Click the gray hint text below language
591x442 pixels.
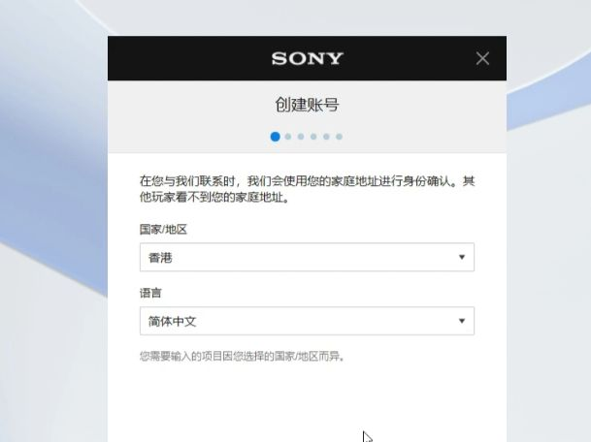pos(242,356)
